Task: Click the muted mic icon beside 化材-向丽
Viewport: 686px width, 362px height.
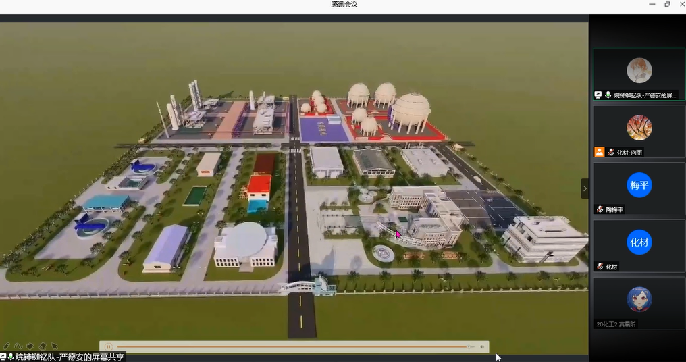Action: [x=610, y=153]
